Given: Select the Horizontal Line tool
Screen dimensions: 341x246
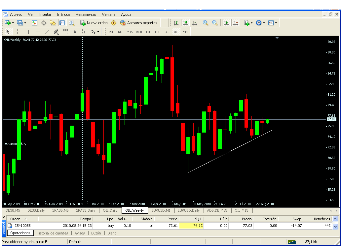Looking at the screenshot, I should (38, 32).
